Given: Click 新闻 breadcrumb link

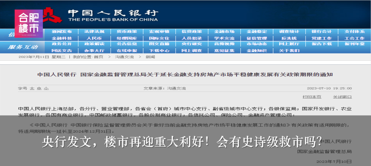Looking at the screenshot, I should [150, 57].
